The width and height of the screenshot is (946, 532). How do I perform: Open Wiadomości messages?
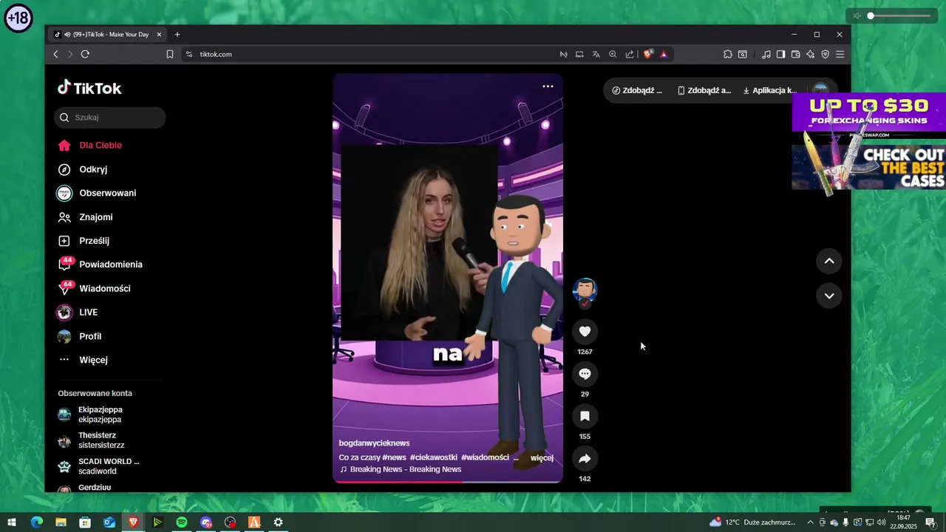tap(105, 288)
